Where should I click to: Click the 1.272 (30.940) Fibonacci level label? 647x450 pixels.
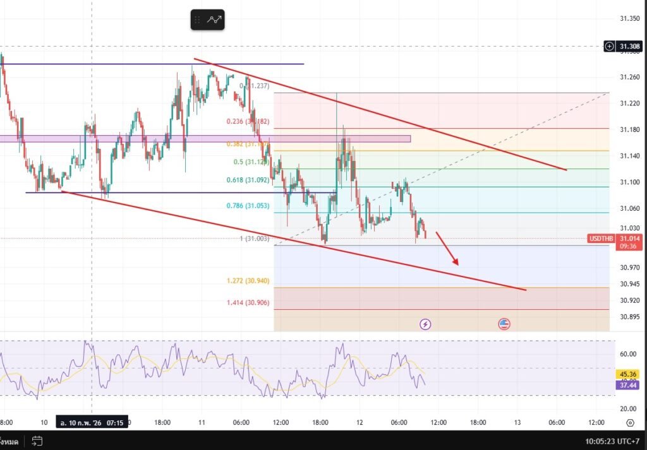[x=248, y=281]
